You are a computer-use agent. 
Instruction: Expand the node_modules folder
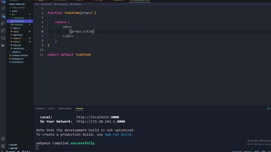coord(18,8)
